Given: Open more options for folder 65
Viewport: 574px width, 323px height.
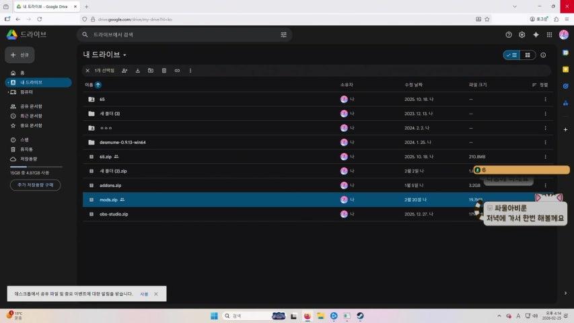Looking at the screenshot, I should pos(546,99).
